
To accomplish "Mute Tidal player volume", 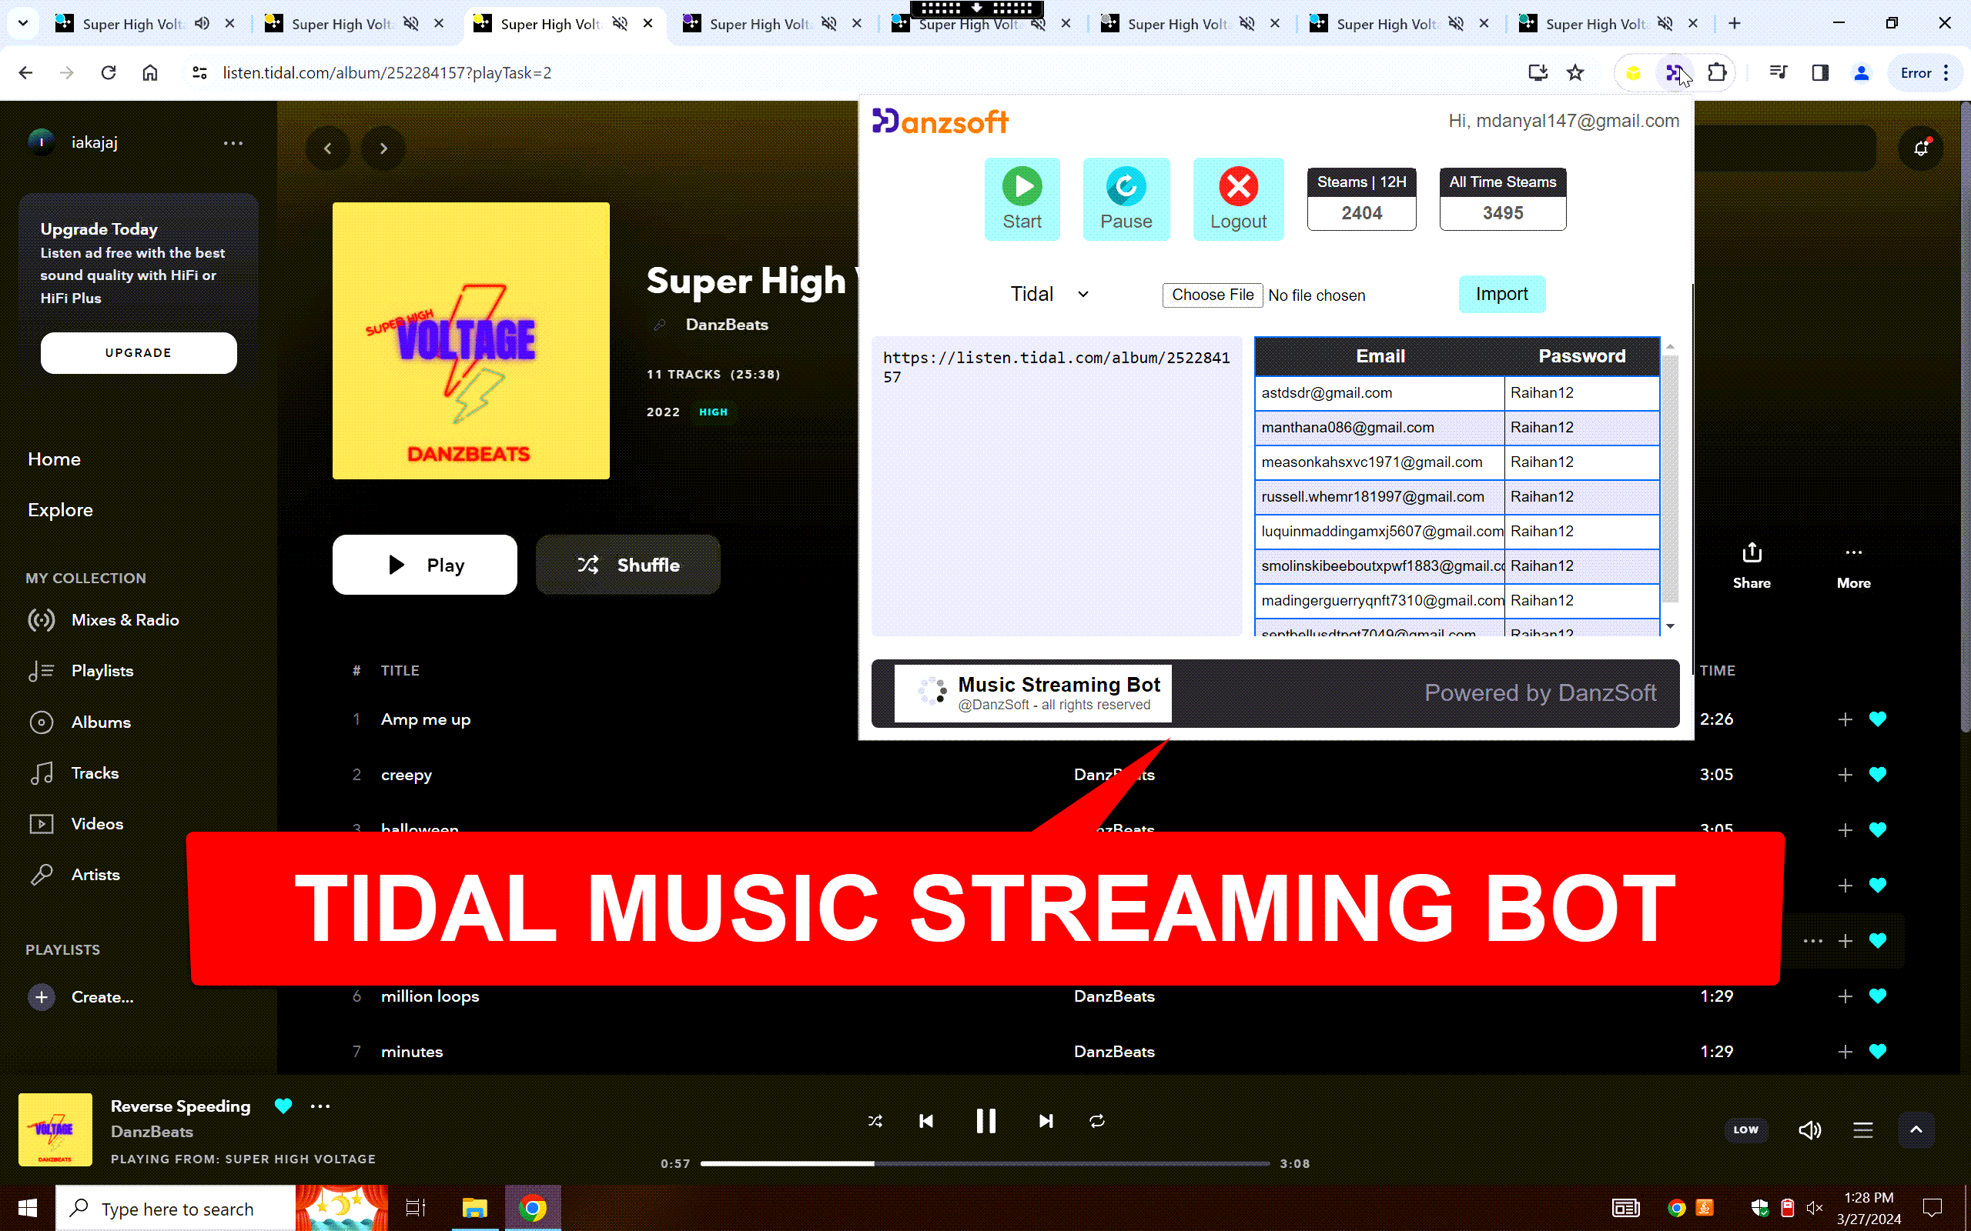I will [1810, 1130].
